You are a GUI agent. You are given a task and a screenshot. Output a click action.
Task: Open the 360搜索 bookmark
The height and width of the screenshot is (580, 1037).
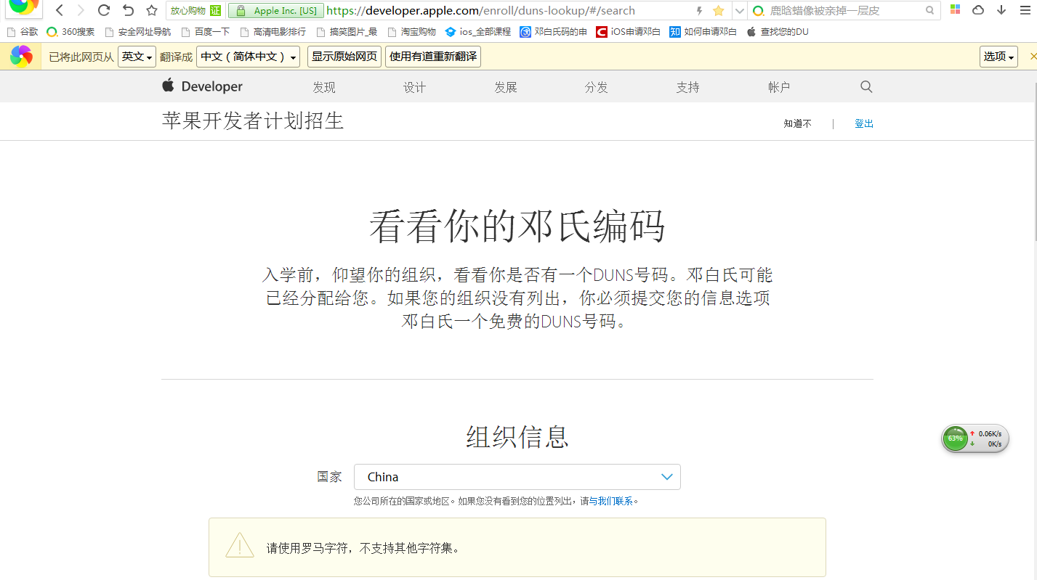(71, 32)
